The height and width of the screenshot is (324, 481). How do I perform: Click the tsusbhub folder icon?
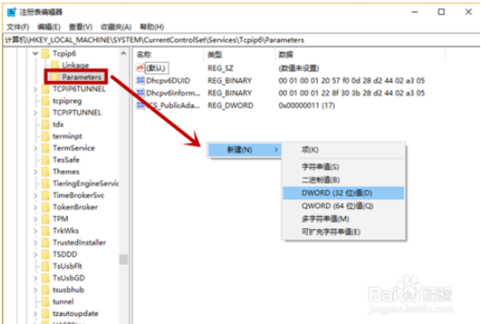[45, 290]
